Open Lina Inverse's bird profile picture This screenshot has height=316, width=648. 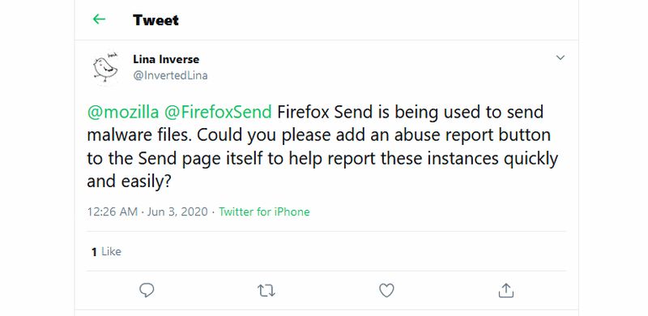pyautogui.click(x=105, y=67)
